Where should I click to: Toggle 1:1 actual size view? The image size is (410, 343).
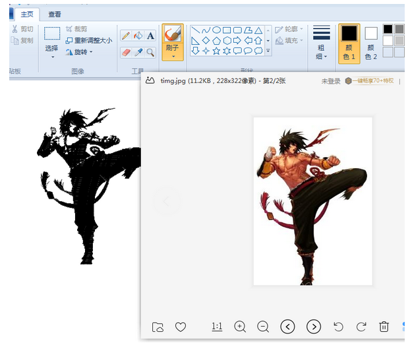click(x=217, y=327)
